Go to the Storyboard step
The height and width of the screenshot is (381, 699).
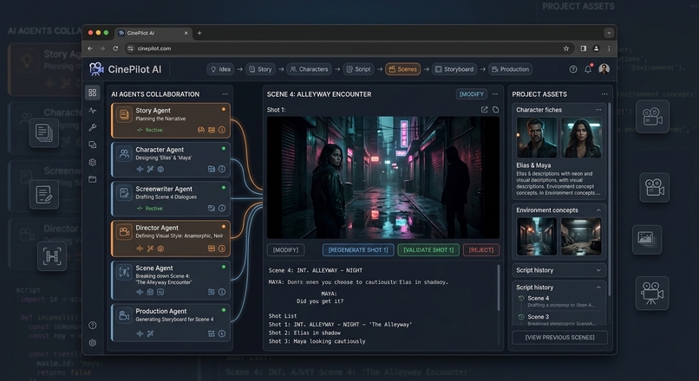tap(454, 69)
